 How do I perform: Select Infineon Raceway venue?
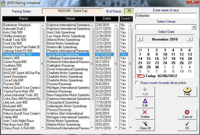pyautogui.click(x=68, y=91)
